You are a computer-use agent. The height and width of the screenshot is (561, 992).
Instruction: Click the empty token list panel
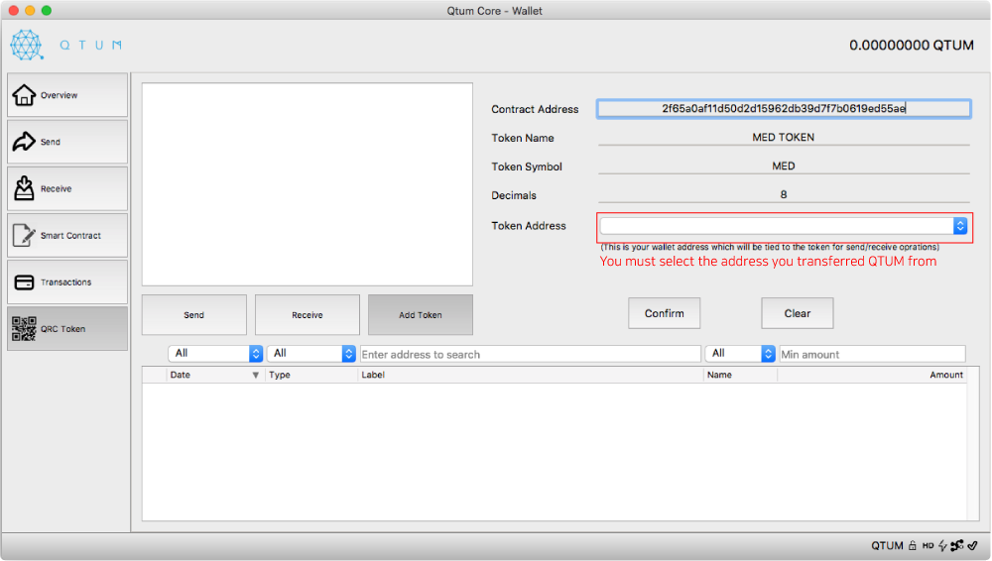pos(307,184)
